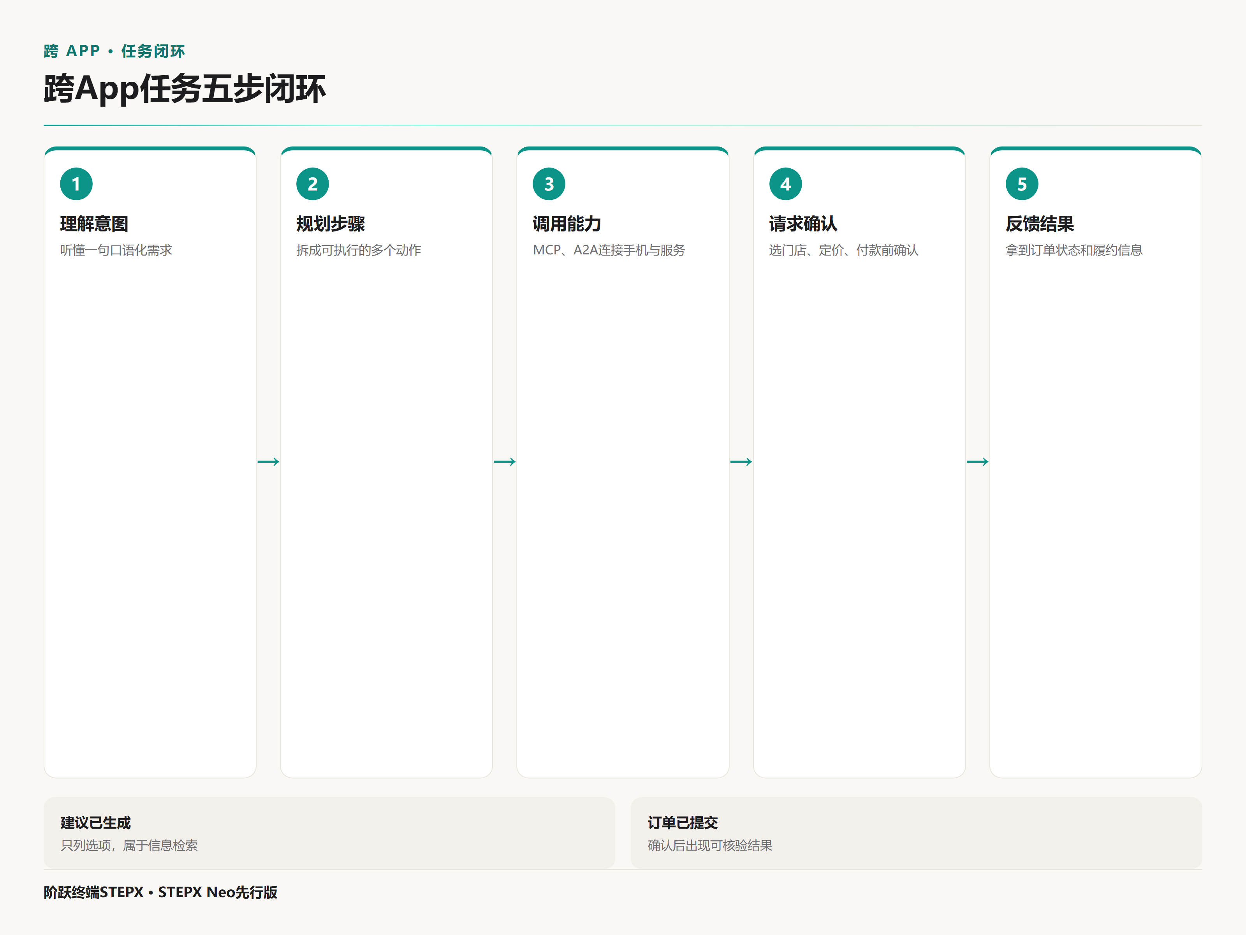Select the 理解意图 card heading
The image size is (1246, 935).
point(94,224)
